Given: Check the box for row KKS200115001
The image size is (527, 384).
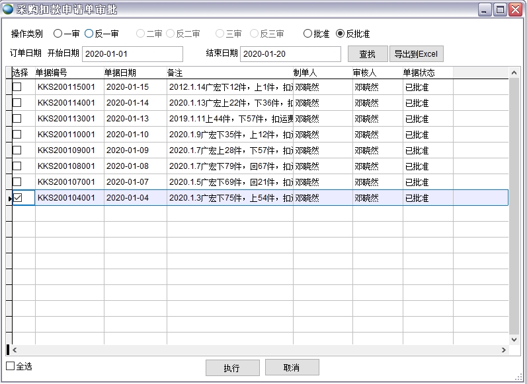Looking at the screenshot, I should pyautogui.click(x=17, y=87).
